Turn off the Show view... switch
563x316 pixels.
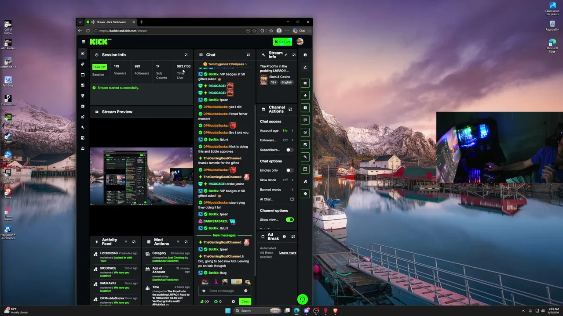[290, 219]
